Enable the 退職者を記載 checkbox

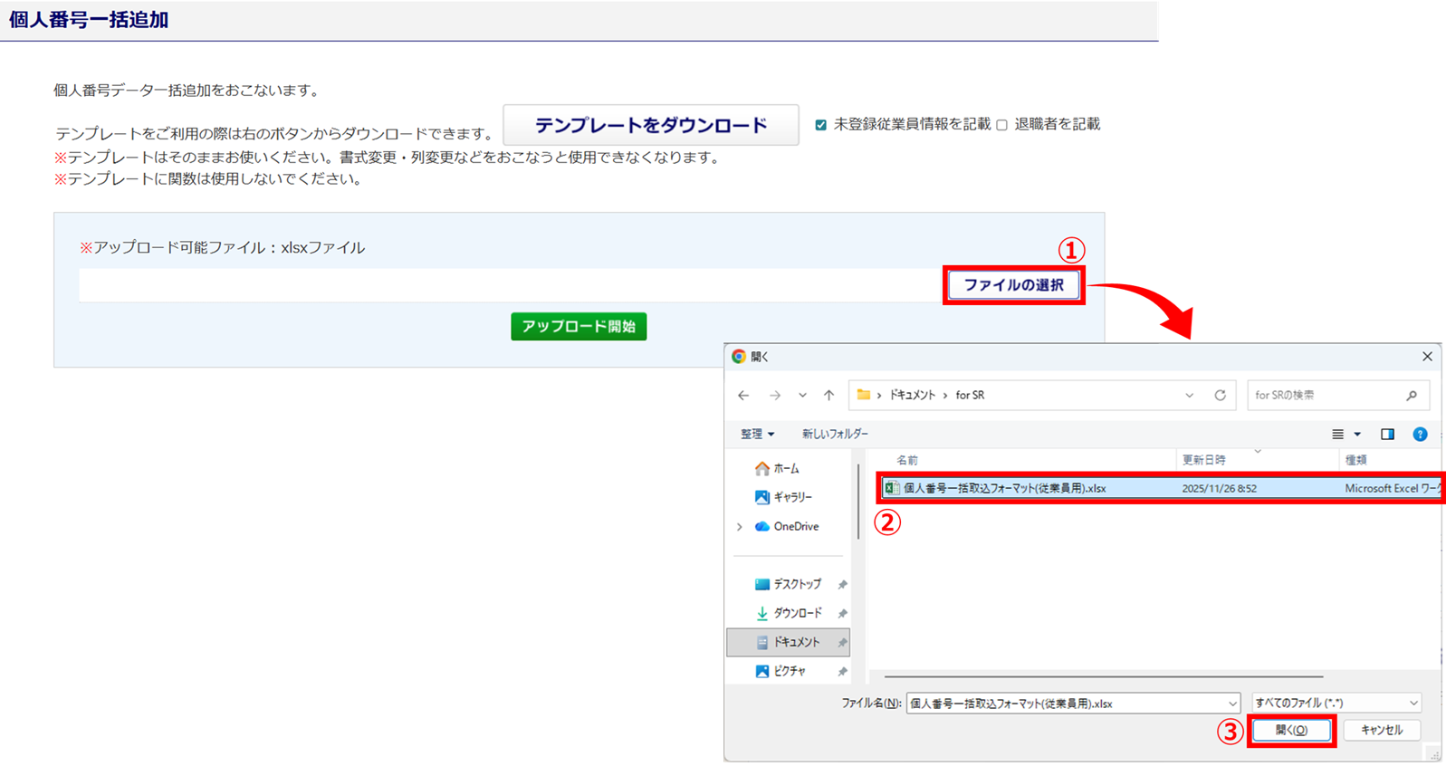pyautogui.click(x=1002, y=125)
